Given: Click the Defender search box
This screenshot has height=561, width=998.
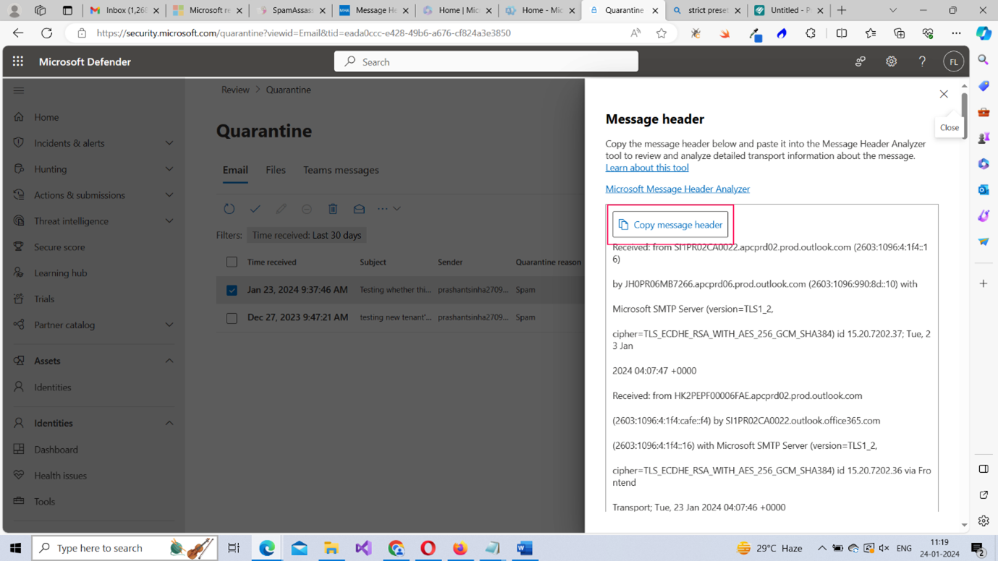Looking at the screenshot, I should point(486,62).
